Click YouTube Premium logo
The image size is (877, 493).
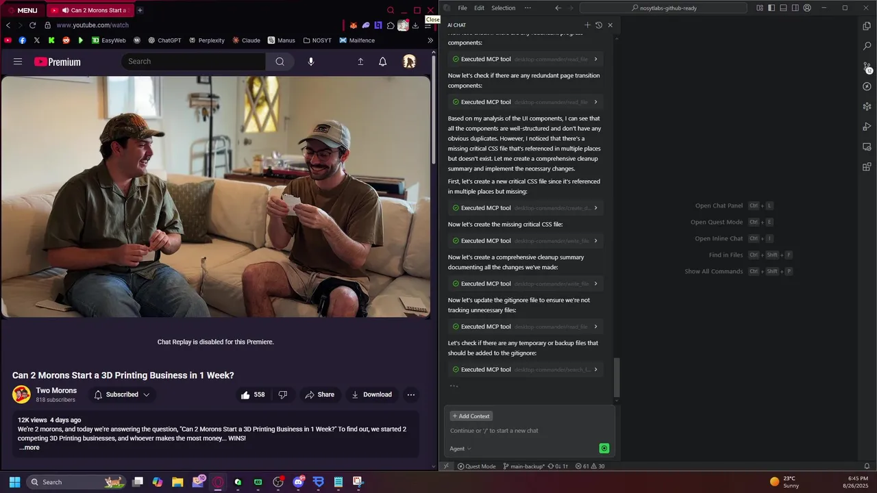[x=58, y=62]
